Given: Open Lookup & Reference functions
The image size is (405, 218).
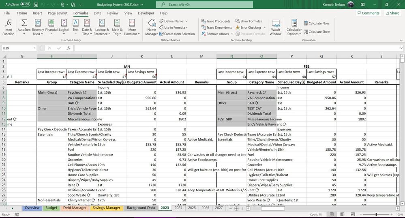Looking at the screenshot, I should (x=101, y=27).
